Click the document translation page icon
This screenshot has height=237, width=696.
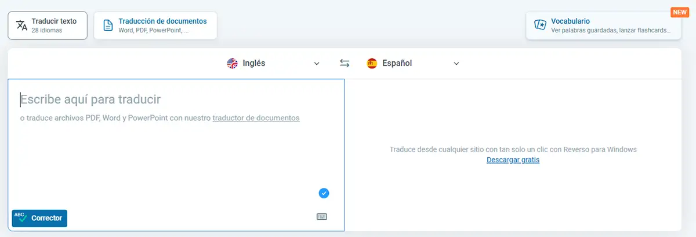pos(108,25)
